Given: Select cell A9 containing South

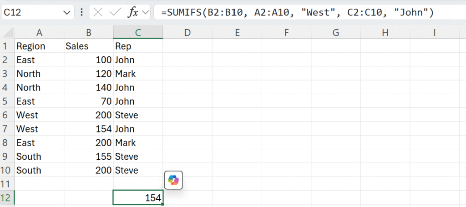Looking at the screenshot, I should click(39, 156).
